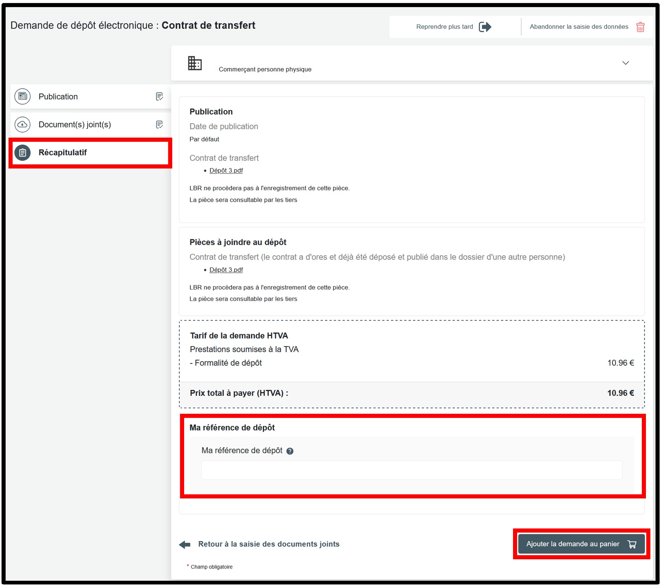Click the clipboard icon next to Récapitulatif
The height and width of the screenshot is (586, 663).
(23, 153)
